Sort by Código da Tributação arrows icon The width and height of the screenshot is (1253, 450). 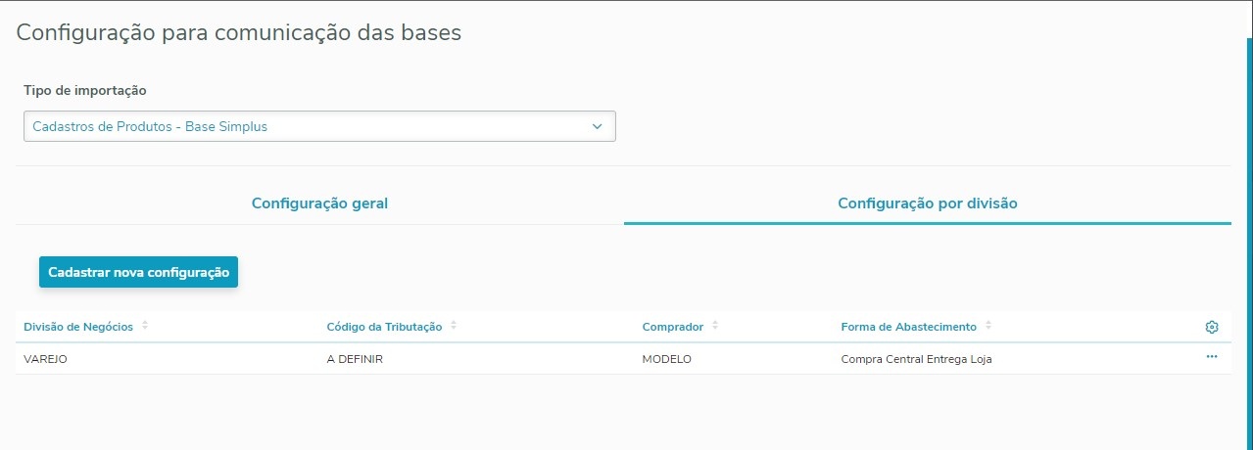[454, 326]
